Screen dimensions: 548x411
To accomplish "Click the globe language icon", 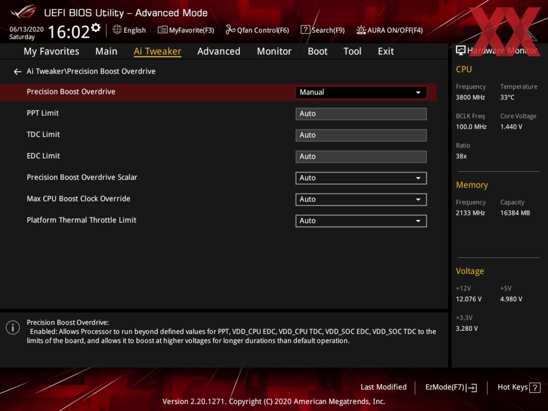I will coord(117,29).
